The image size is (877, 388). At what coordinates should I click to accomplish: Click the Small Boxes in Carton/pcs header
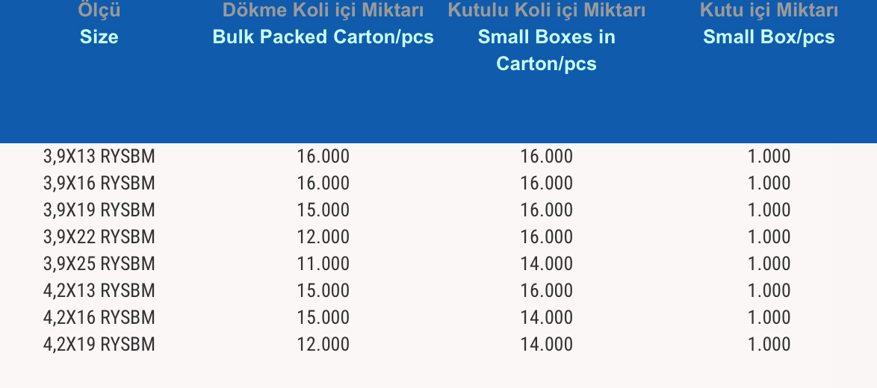(x=546, y=50)
